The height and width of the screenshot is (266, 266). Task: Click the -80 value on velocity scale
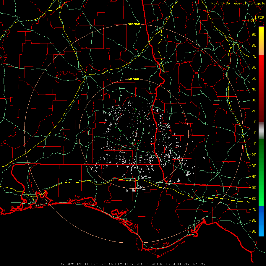coord(253,220)
